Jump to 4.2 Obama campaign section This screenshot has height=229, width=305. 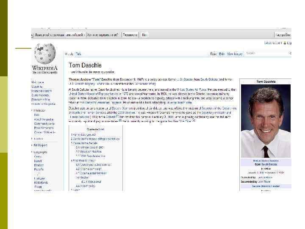(x=89, y=169)
